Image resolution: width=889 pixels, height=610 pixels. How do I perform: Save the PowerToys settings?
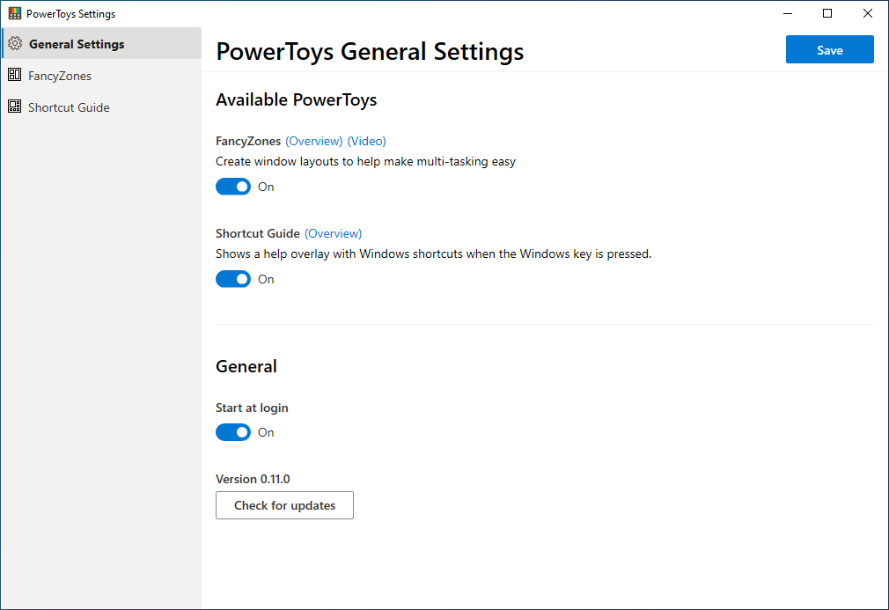coord(829,50)
